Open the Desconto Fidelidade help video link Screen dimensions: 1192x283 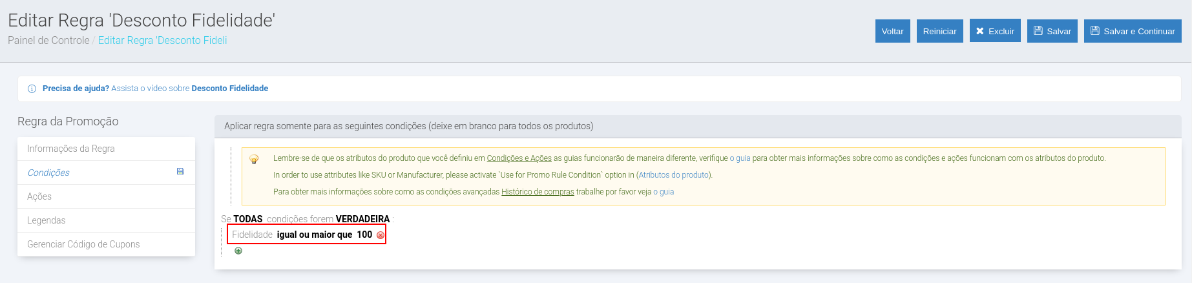coord(229,89)
